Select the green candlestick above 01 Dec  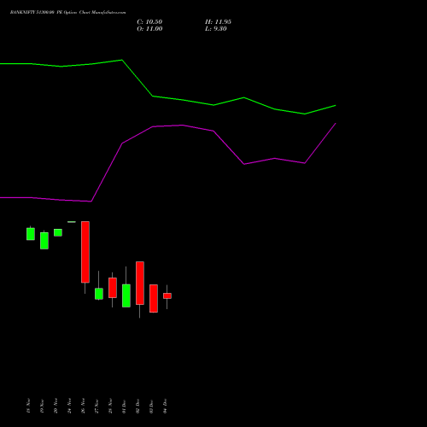pos(126,295)
